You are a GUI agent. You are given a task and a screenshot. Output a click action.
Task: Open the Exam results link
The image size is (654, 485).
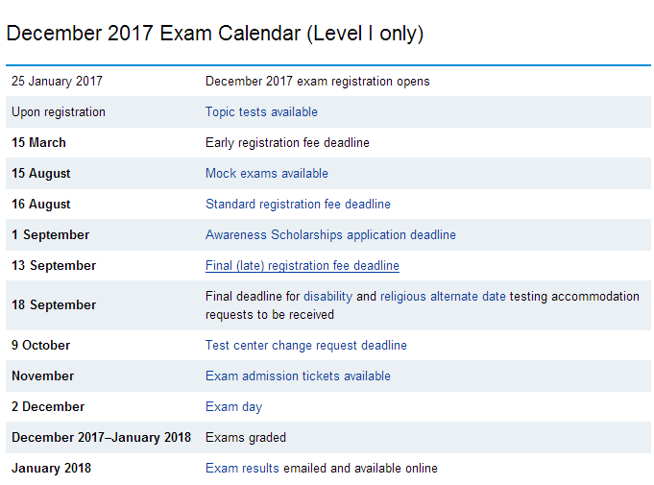coord(242,469)
